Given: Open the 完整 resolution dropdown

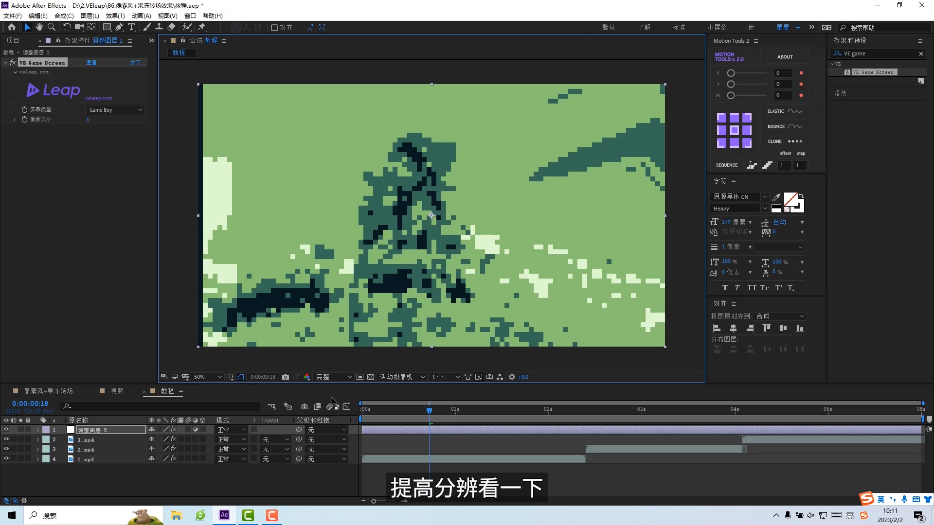Looking at the screenshot, I should coord(334,377).
